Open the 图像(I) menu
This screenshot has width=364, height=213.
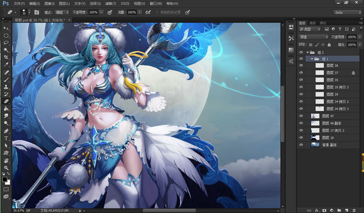(49, 4)
